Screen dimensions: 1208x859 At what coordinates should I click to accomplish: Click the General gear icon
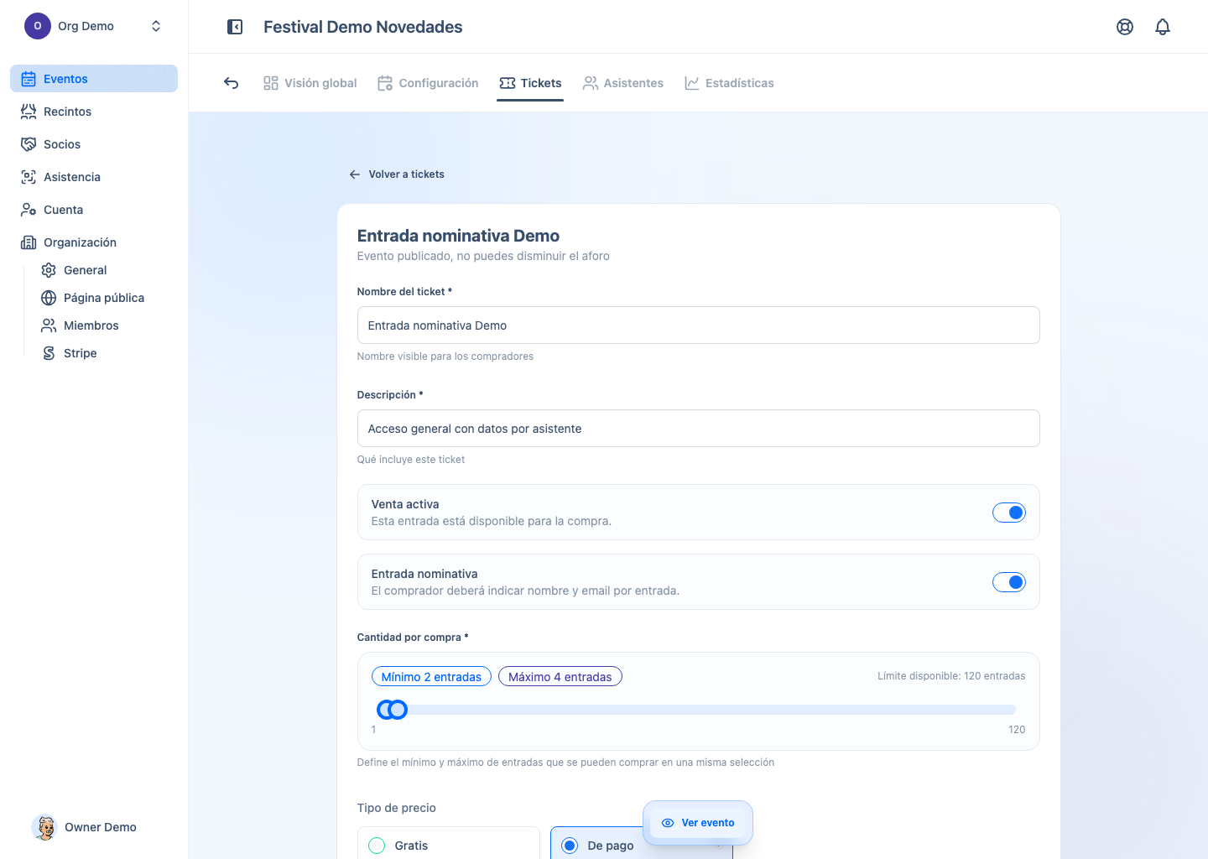click(49, 270)
